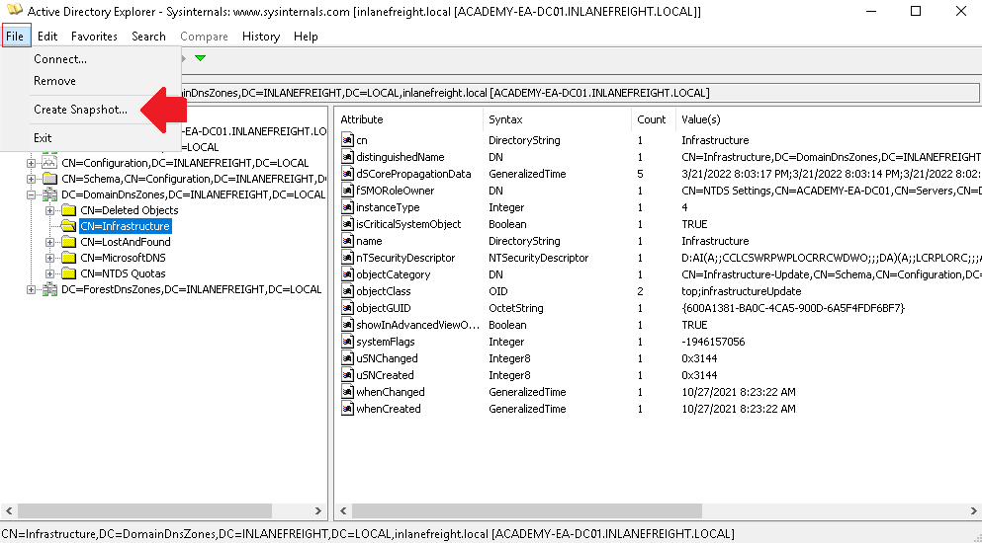Click the CN=Deleted Objects folder icon

(69, 210)
